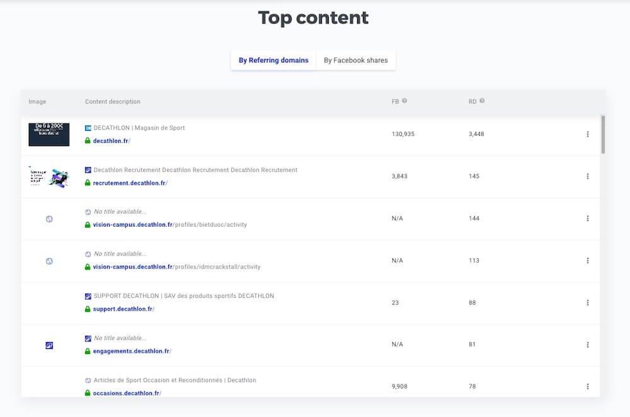Image resolution: width=630 pixels, height=417 pixels.
Task: Select the RD value 78
Action: 472,387
